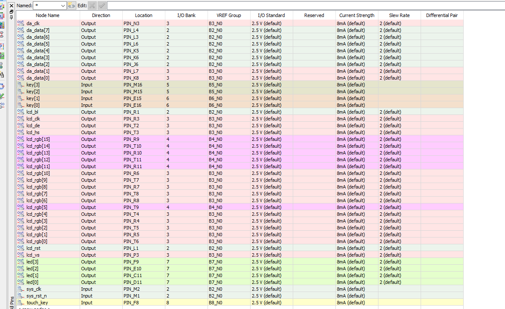Select the PIN_M16 location cell
This screenshot has height=309, width=505.
(x=144, y=85)
